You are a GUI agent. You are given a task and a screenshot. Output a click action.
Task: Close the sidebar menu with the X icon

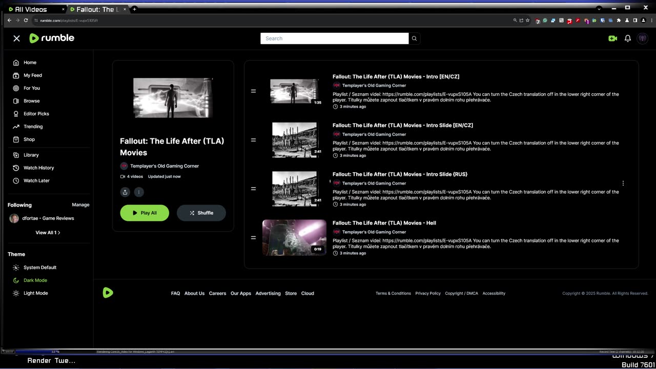click(x=16, y=38)
